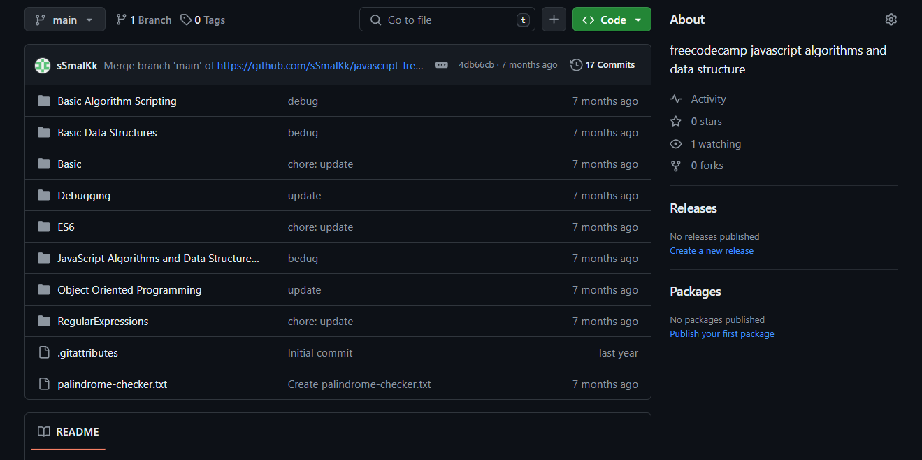
Task: Click Create a new release link
Action: click(712, 251)
